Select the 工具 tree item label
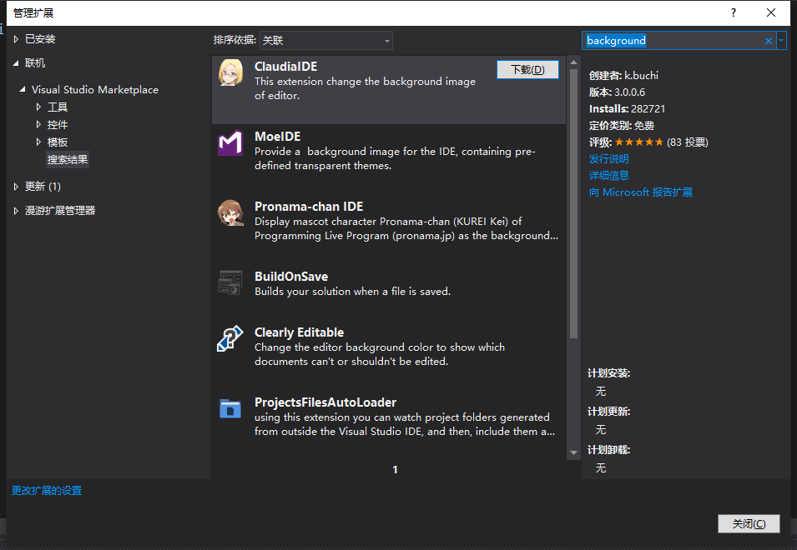Image resolution: width=797 pixels, height=550 pixels. [58, 107]
